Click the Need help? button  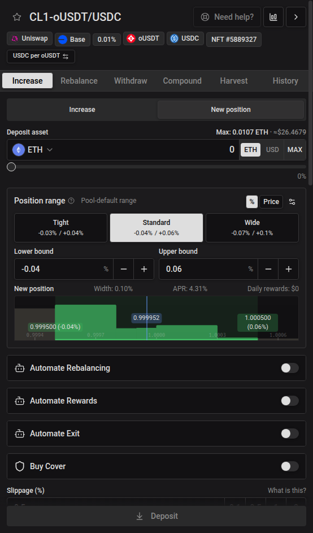pos(227,17)
